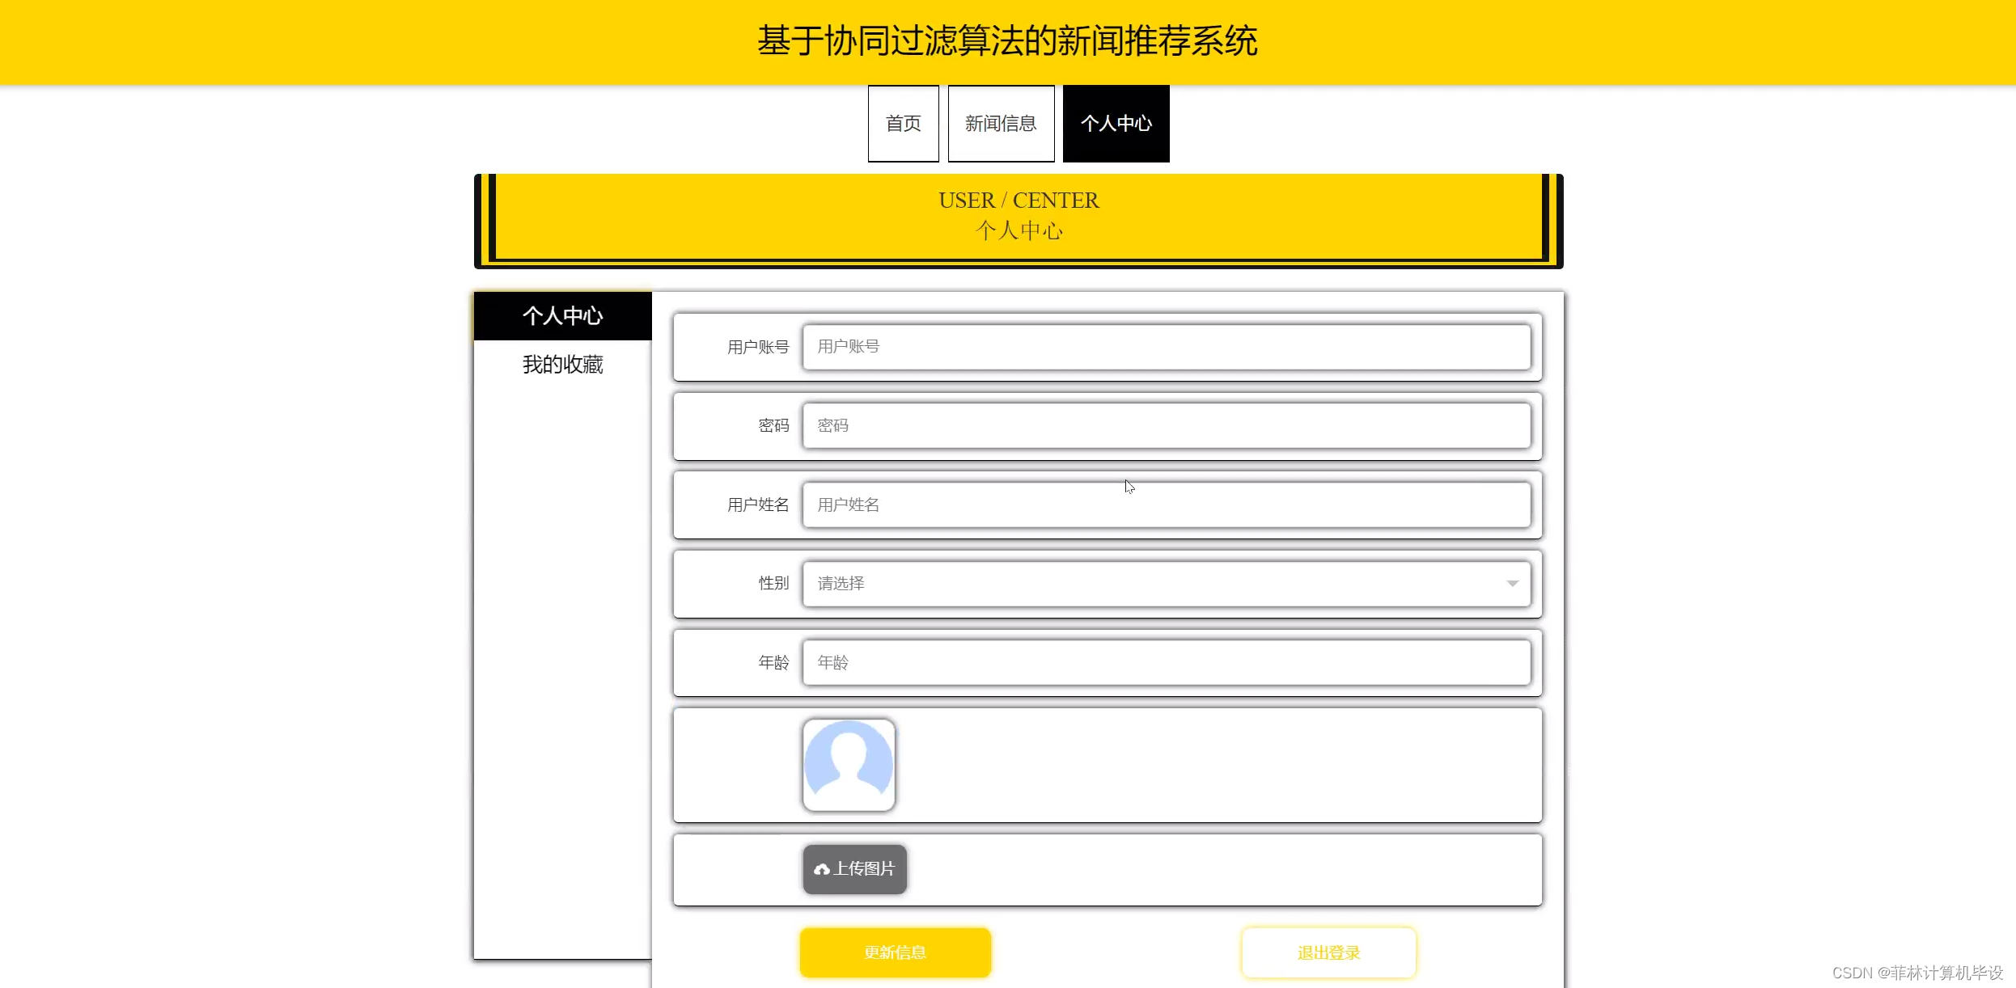
Task: Click the 用户账号 field label
Action: tap(757, 348)
